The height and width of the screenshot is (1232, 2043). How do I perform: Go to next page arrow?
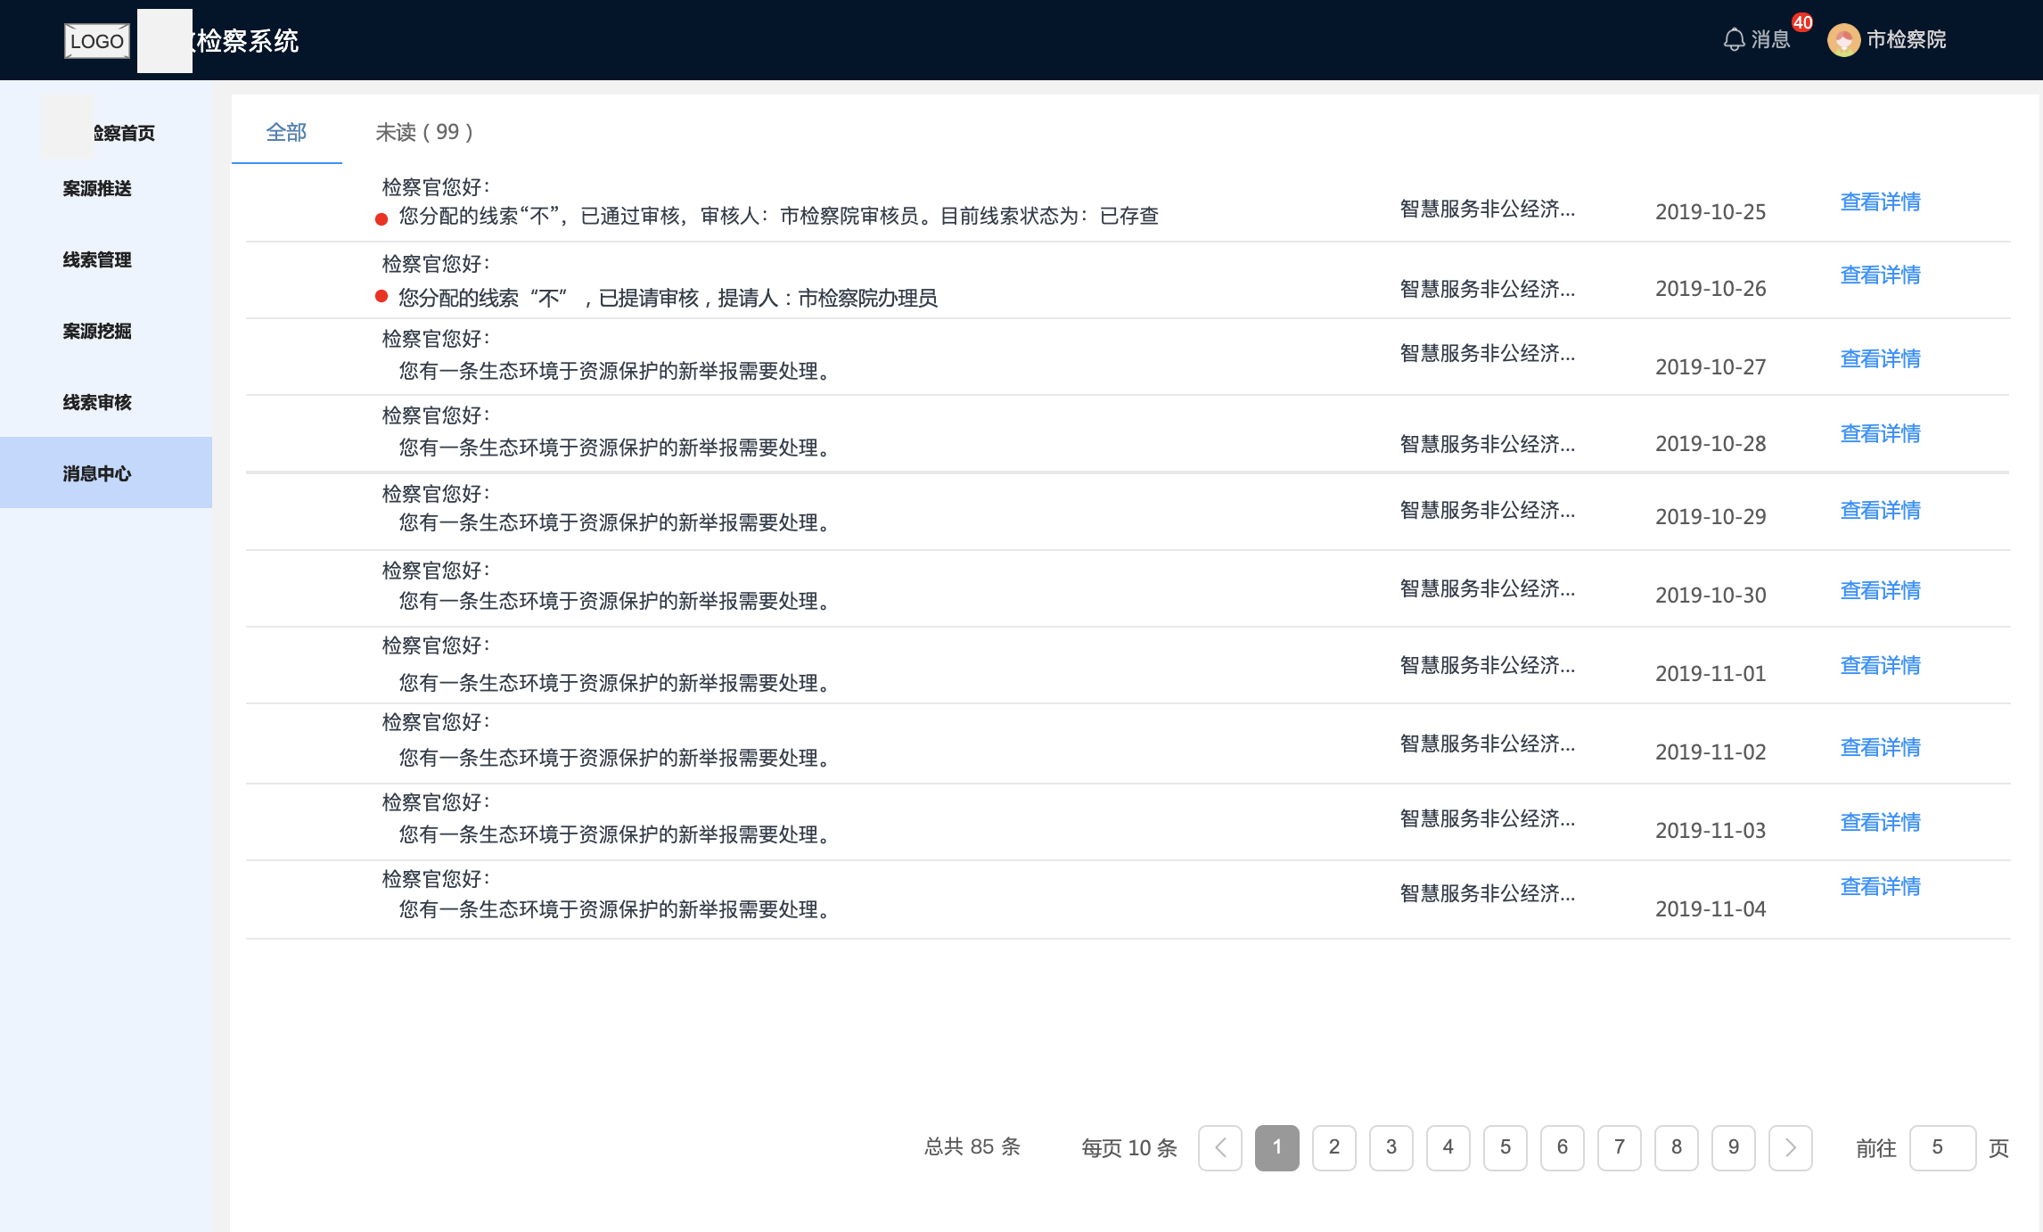(1791, 1148)
